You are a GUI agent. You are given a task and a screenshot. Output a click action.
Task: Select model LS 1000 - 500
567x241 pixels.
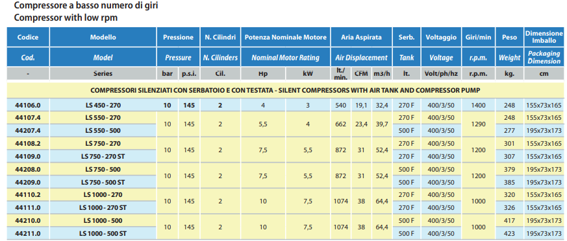(103, 220)
